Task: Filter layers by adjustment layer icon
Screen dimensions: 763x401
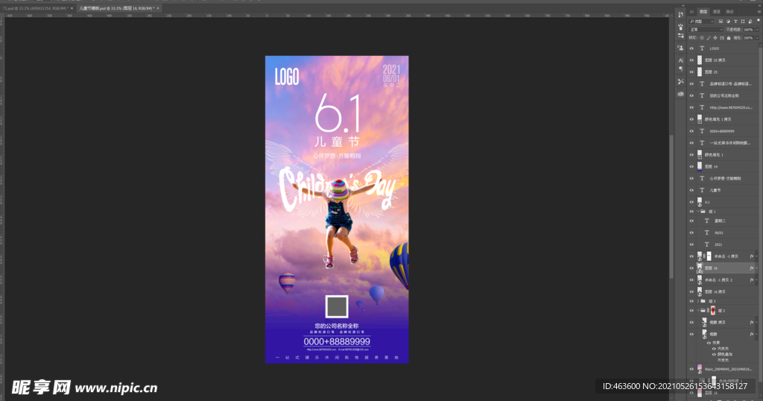Action: 729,22
